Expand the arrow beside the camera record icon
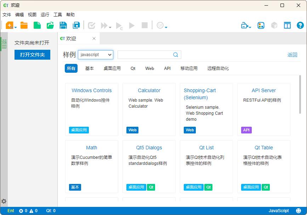Viewport: 307px width, 215px height. (250, 28)
